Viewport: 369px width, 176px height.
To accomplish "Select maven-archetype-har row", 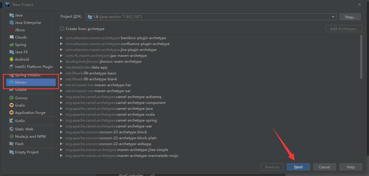I will point(209,85).
